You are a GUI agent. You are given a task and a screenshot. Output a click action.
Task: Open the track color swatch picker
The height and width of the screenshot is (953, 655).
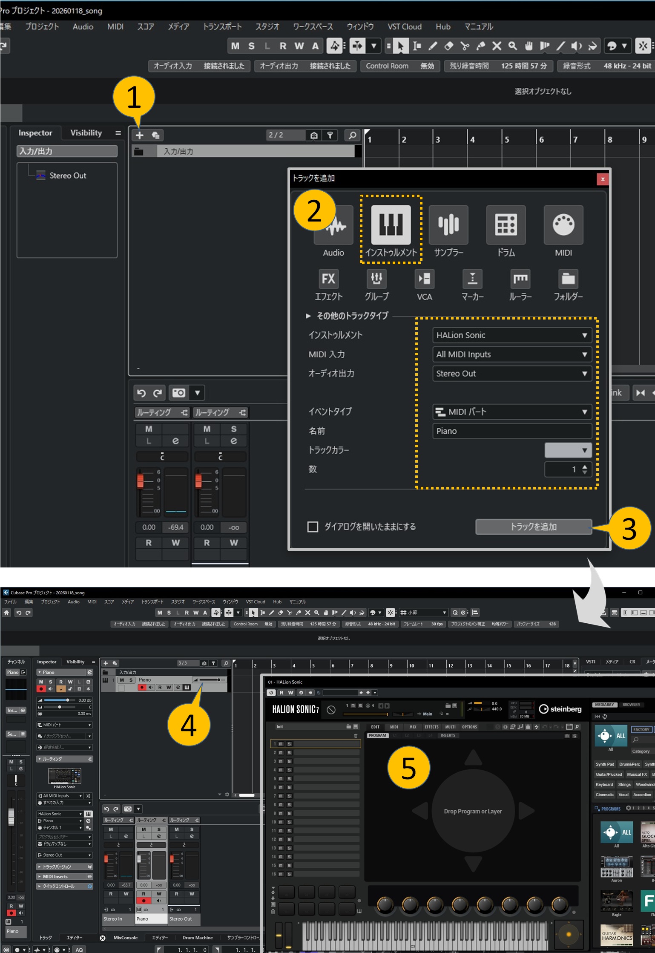(568, 450)
